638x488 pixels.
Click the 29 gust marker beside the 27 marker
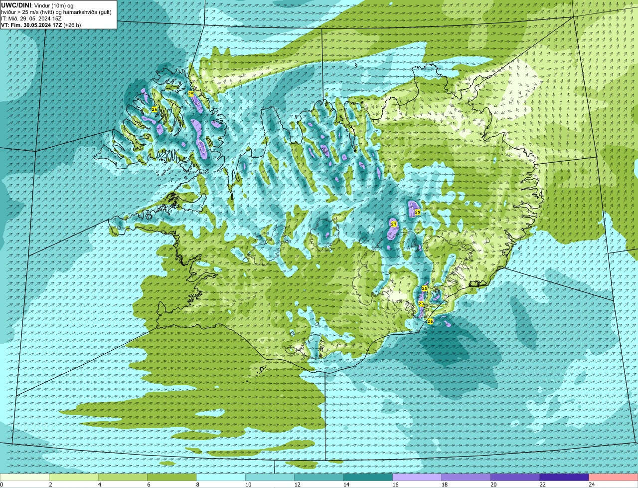(418, 212)
